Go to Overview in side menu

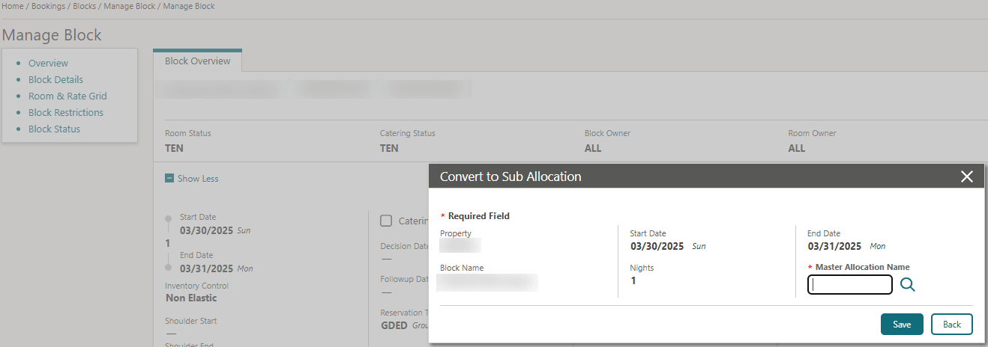(48, 64)
